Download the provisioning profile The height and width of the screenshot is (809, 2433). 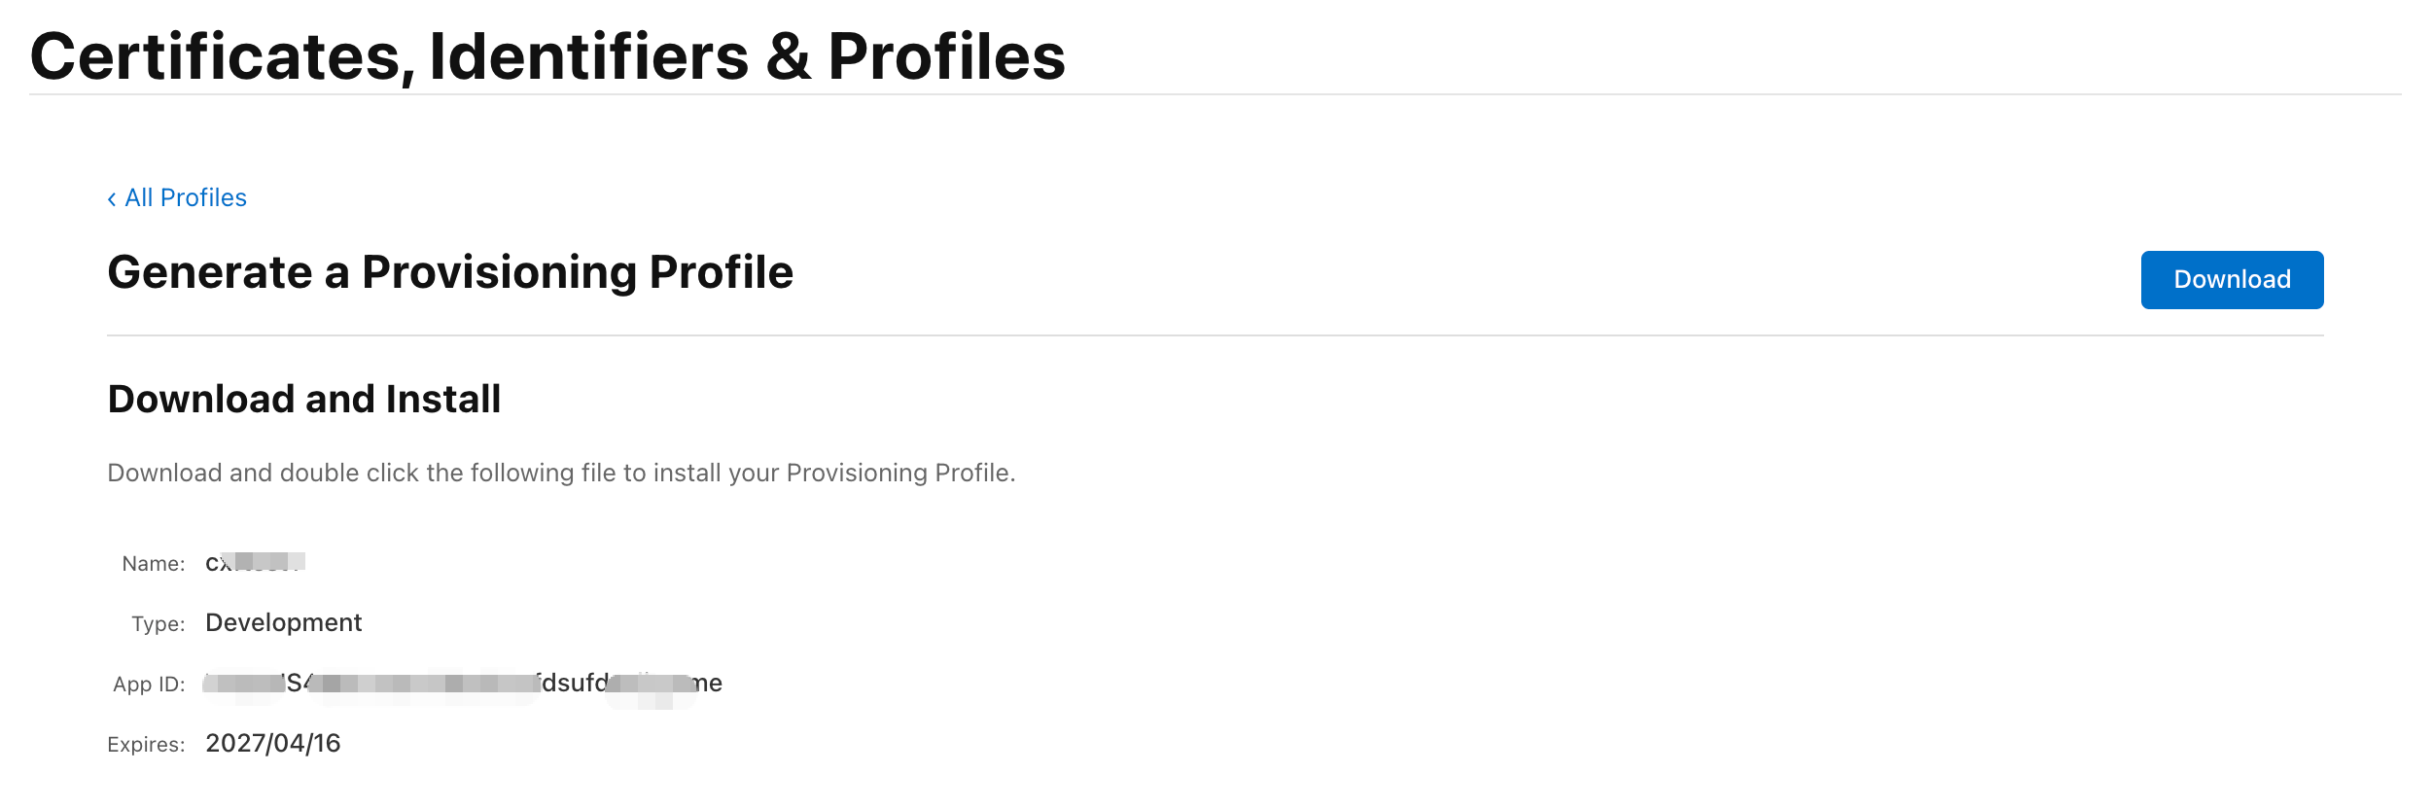point(2231,280)
